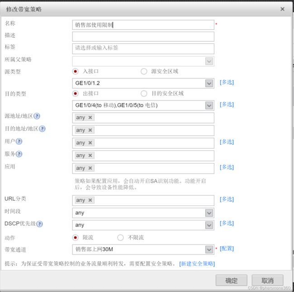This screenshot has width=294, height=292.
Task: Click 多选 link beside 用户 field
Action: click(x=227, y=142)
